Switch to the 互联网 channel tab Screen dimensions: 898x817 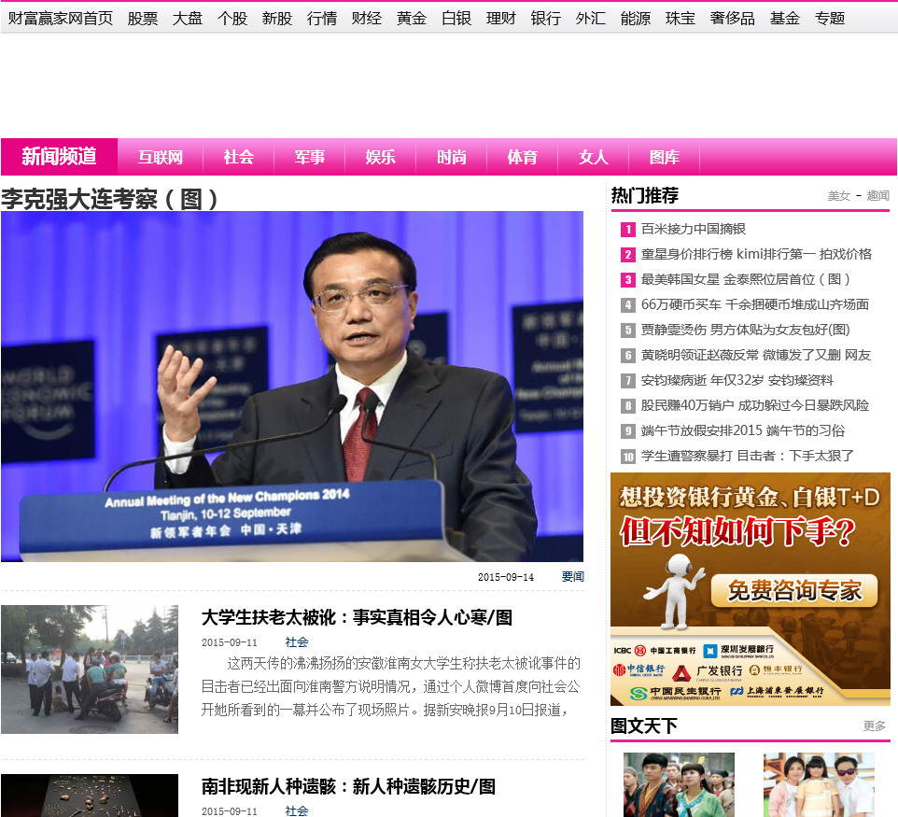click(x=160, y=157)
